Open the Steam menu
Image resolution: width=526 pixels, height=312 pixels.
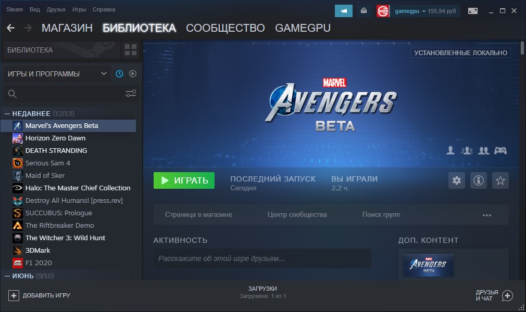point(15,9)
